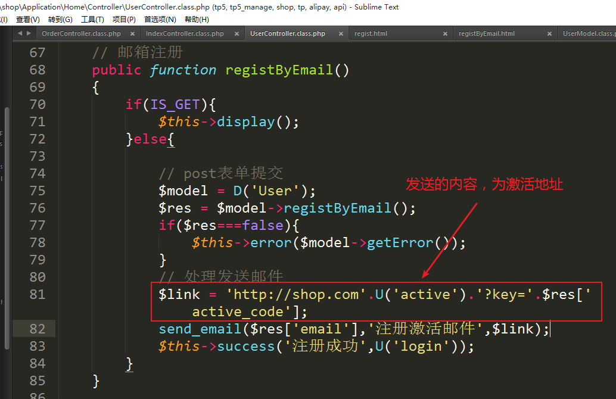Open the 工具(T) menu
Image resolution: width=616 pixels, height=399 pixels.
click(x=92, y=19)
